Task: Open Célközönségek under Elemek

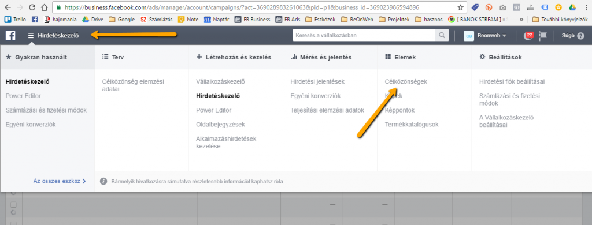Action: click(x=406, y=81)
